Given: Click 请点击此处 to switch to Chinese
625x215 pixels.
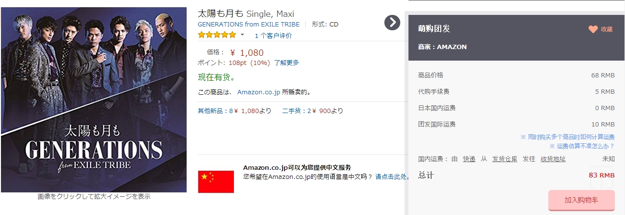Looking at the screenshot, I should click(393, 177).
